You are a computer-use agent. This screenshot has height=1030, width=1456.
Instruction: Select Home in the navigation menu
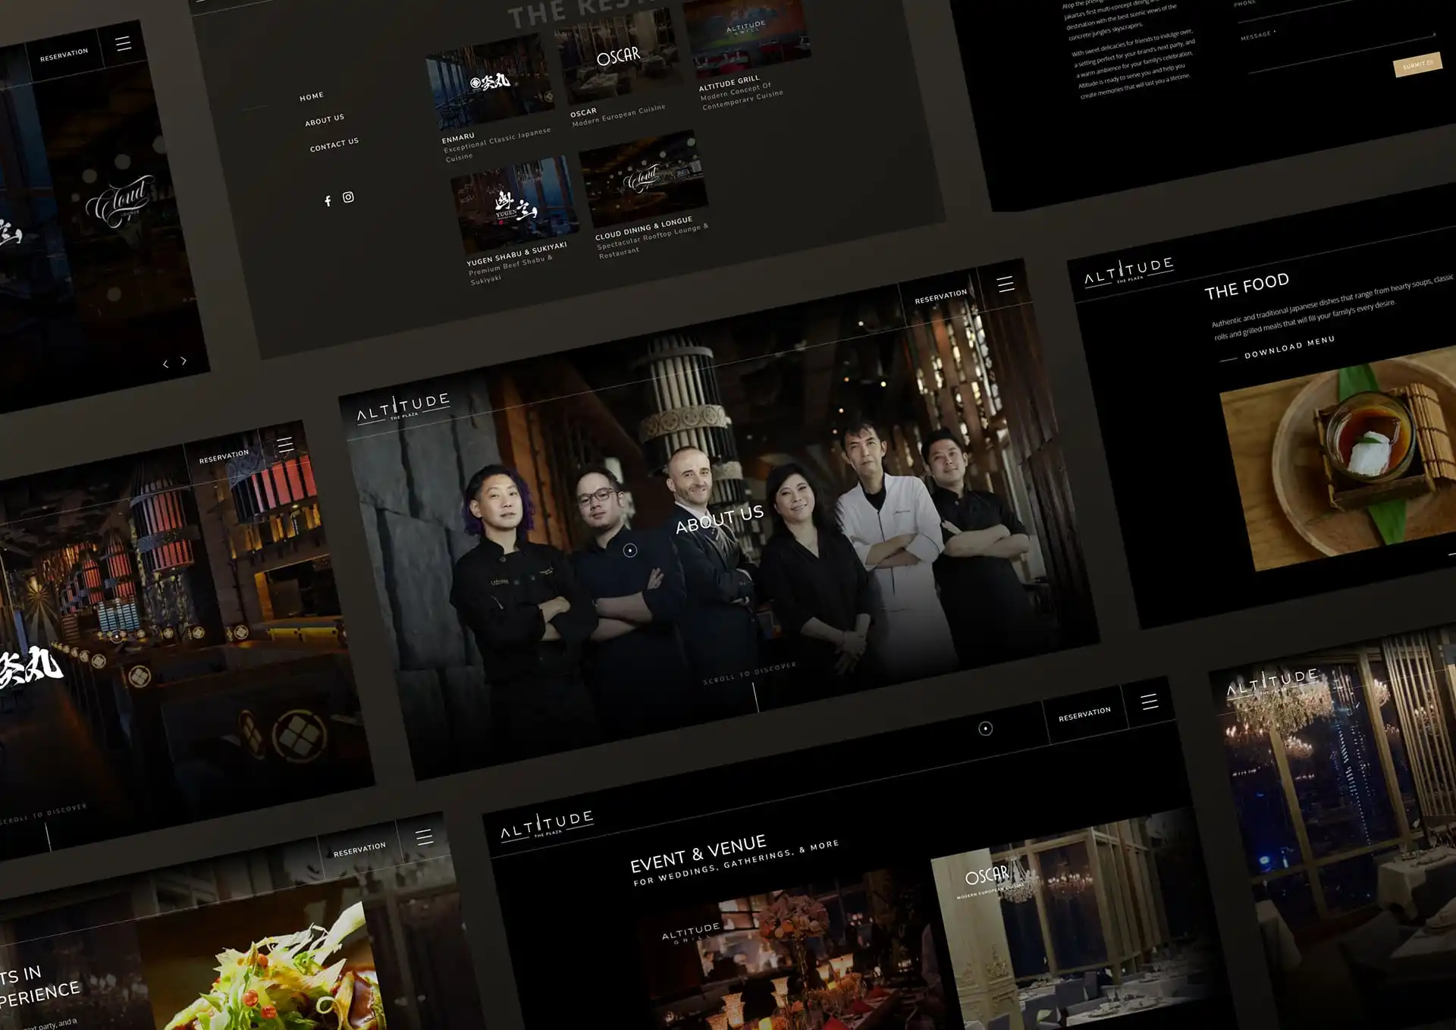(311, 96)
